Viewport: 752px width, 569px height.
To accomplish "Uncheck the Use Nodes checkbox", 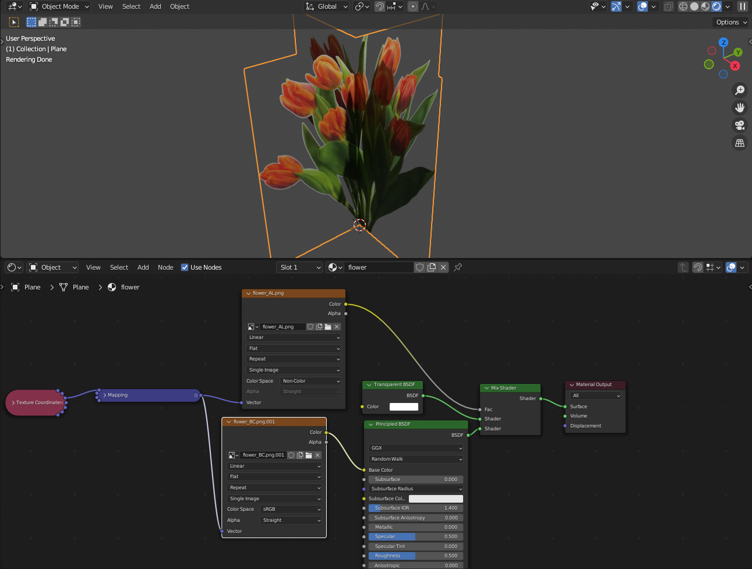I will click(185, 267).
